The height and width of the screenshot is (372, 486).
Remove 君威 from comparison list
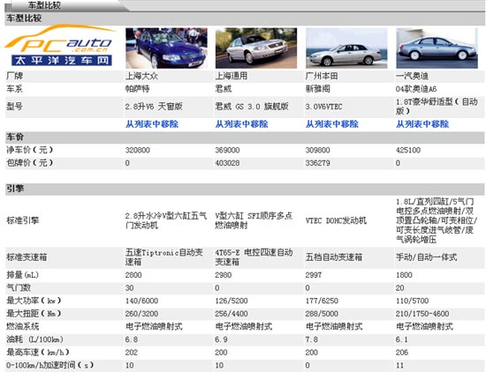[242, 124]
